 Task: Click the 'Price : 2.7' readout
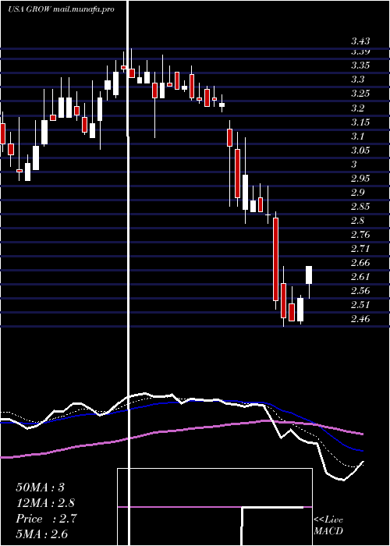46,519
